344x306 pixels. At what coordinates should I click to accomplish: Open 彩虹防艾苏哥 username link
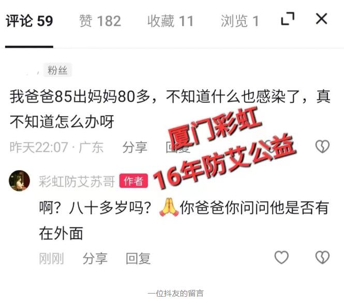pyautogui.click(x=77, y=182)
